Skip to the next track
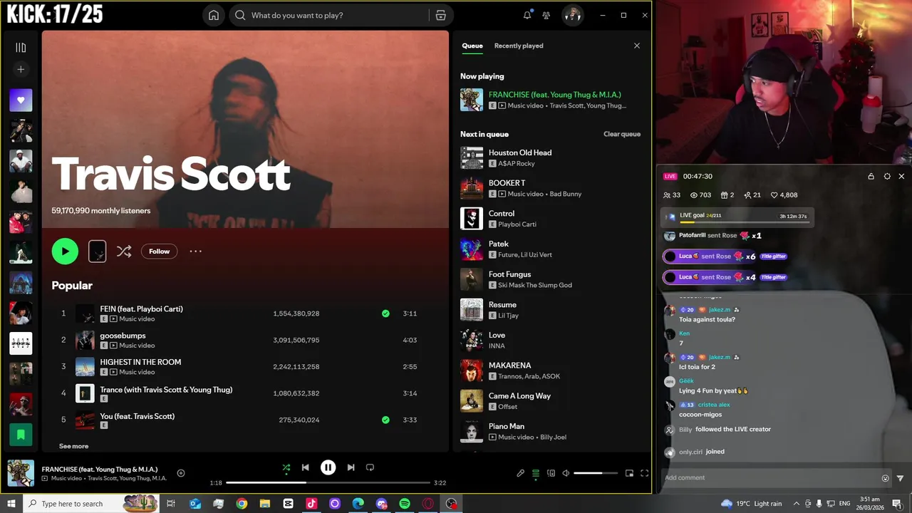 click(x=351, y=467)
